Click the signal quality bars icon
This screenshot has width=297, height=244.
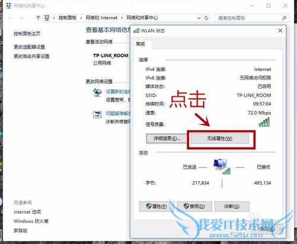click(x=264, y=122)
